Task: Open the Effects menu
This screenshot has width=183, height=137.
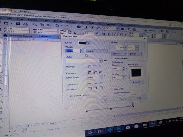Action: pos(58,21)
